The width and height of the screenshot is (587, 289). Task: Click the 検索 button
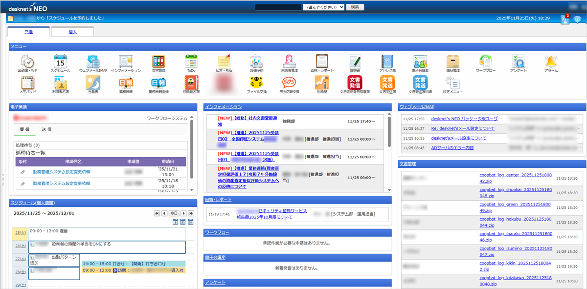[355, 7]
